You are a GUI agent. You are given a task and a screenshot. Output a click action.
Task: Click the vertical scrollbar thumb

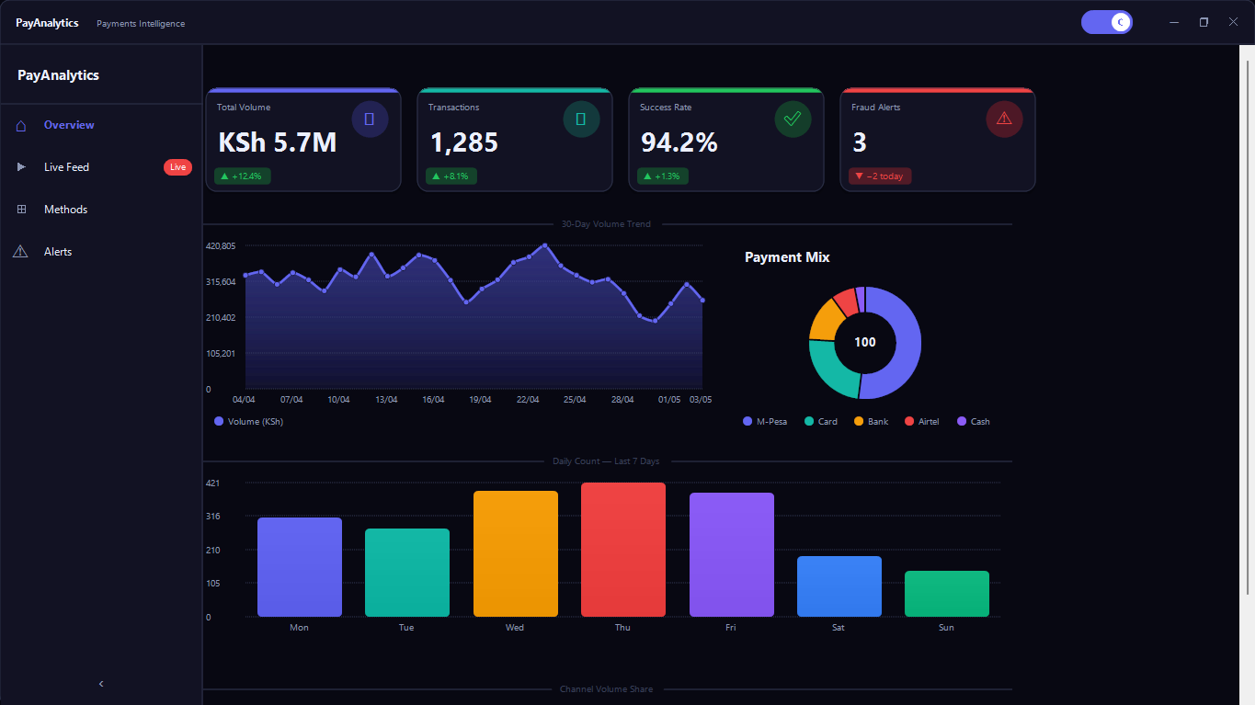[x=1248, y=326]
